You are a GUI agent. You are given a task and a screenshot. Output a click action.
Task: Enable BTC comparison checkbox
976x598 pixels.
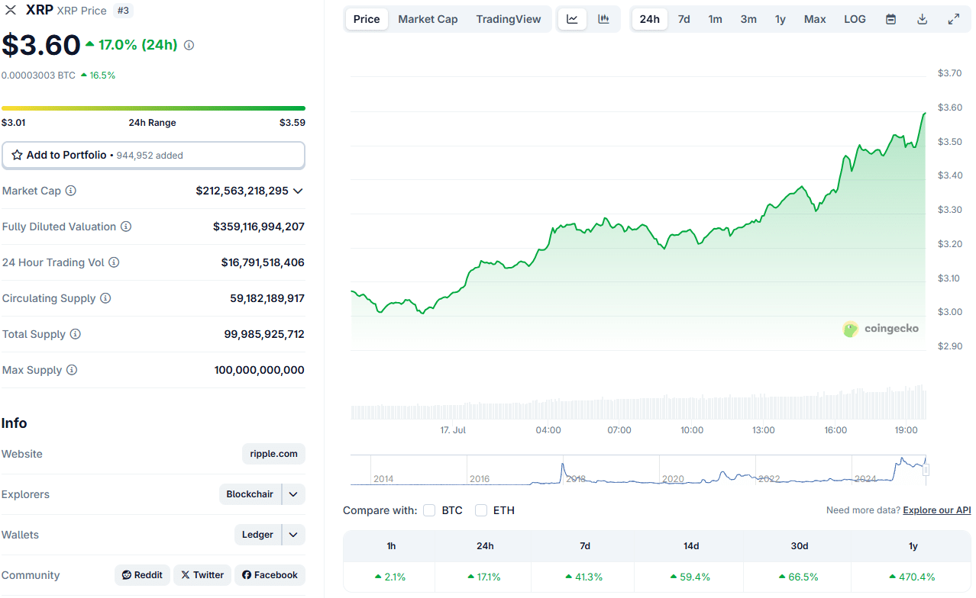pos(429,510)
